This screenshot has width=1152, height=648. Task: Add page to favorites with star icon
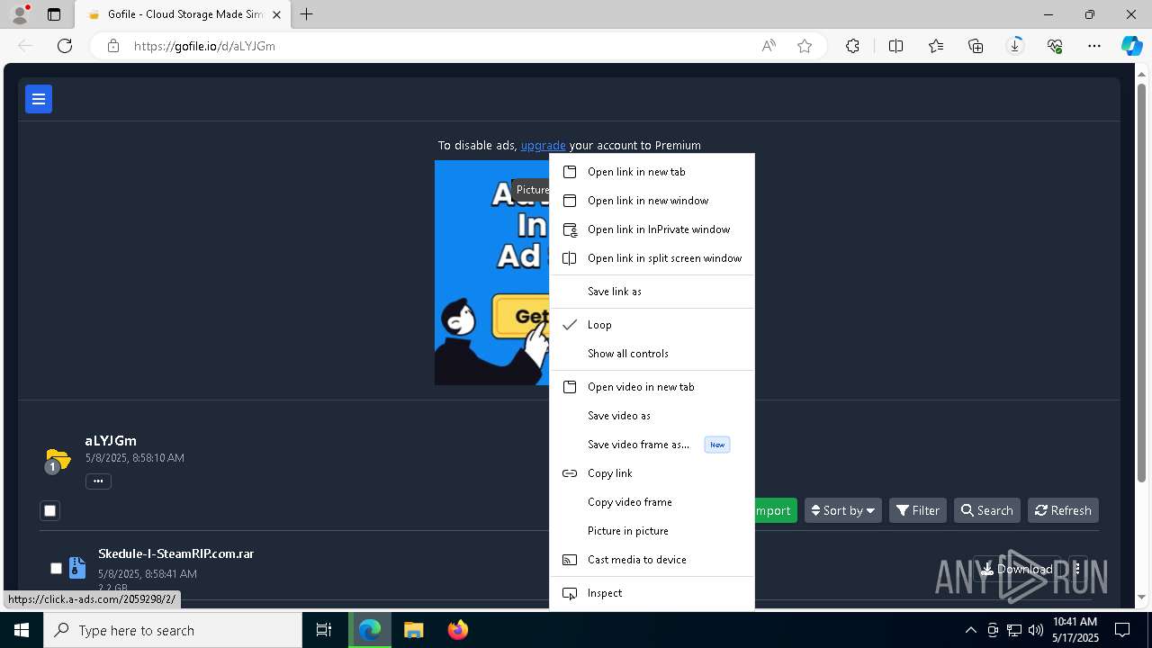pyautogui.click(x=805, y=46)
